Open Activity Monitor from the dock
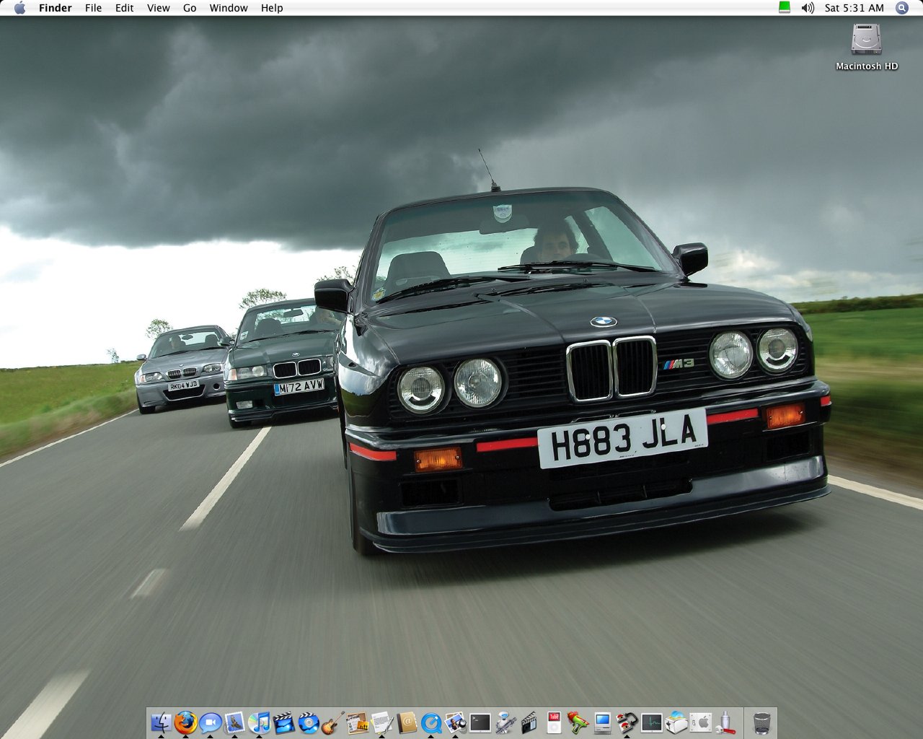This screenshot has width=923, height=739. point(651,722)
